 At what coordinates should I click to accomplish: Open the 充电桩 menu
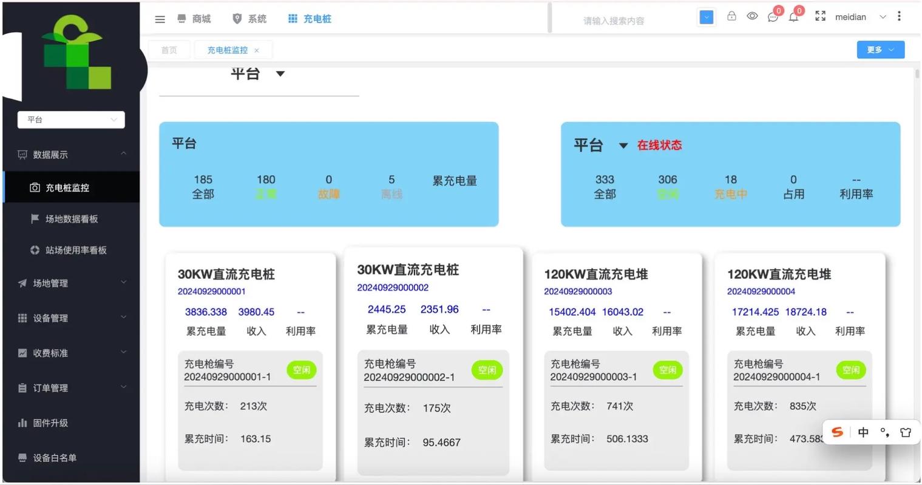coord(310,19)
